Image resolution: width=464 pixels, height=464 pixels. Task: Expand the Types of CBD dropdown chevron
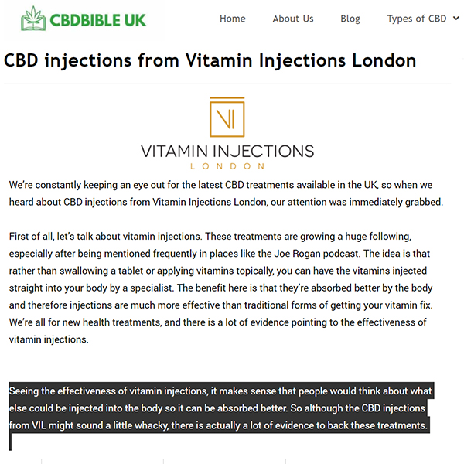coord(456,19)
